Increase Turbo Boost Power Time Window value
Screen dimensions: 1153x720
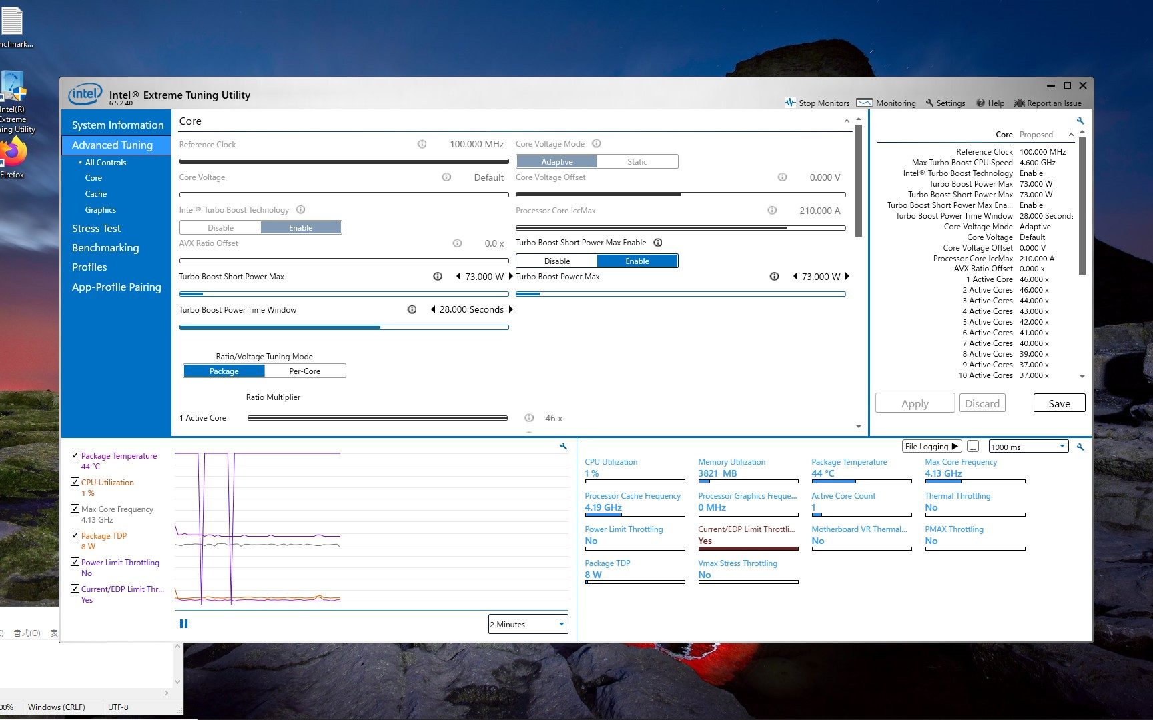(x=510, y=309)
